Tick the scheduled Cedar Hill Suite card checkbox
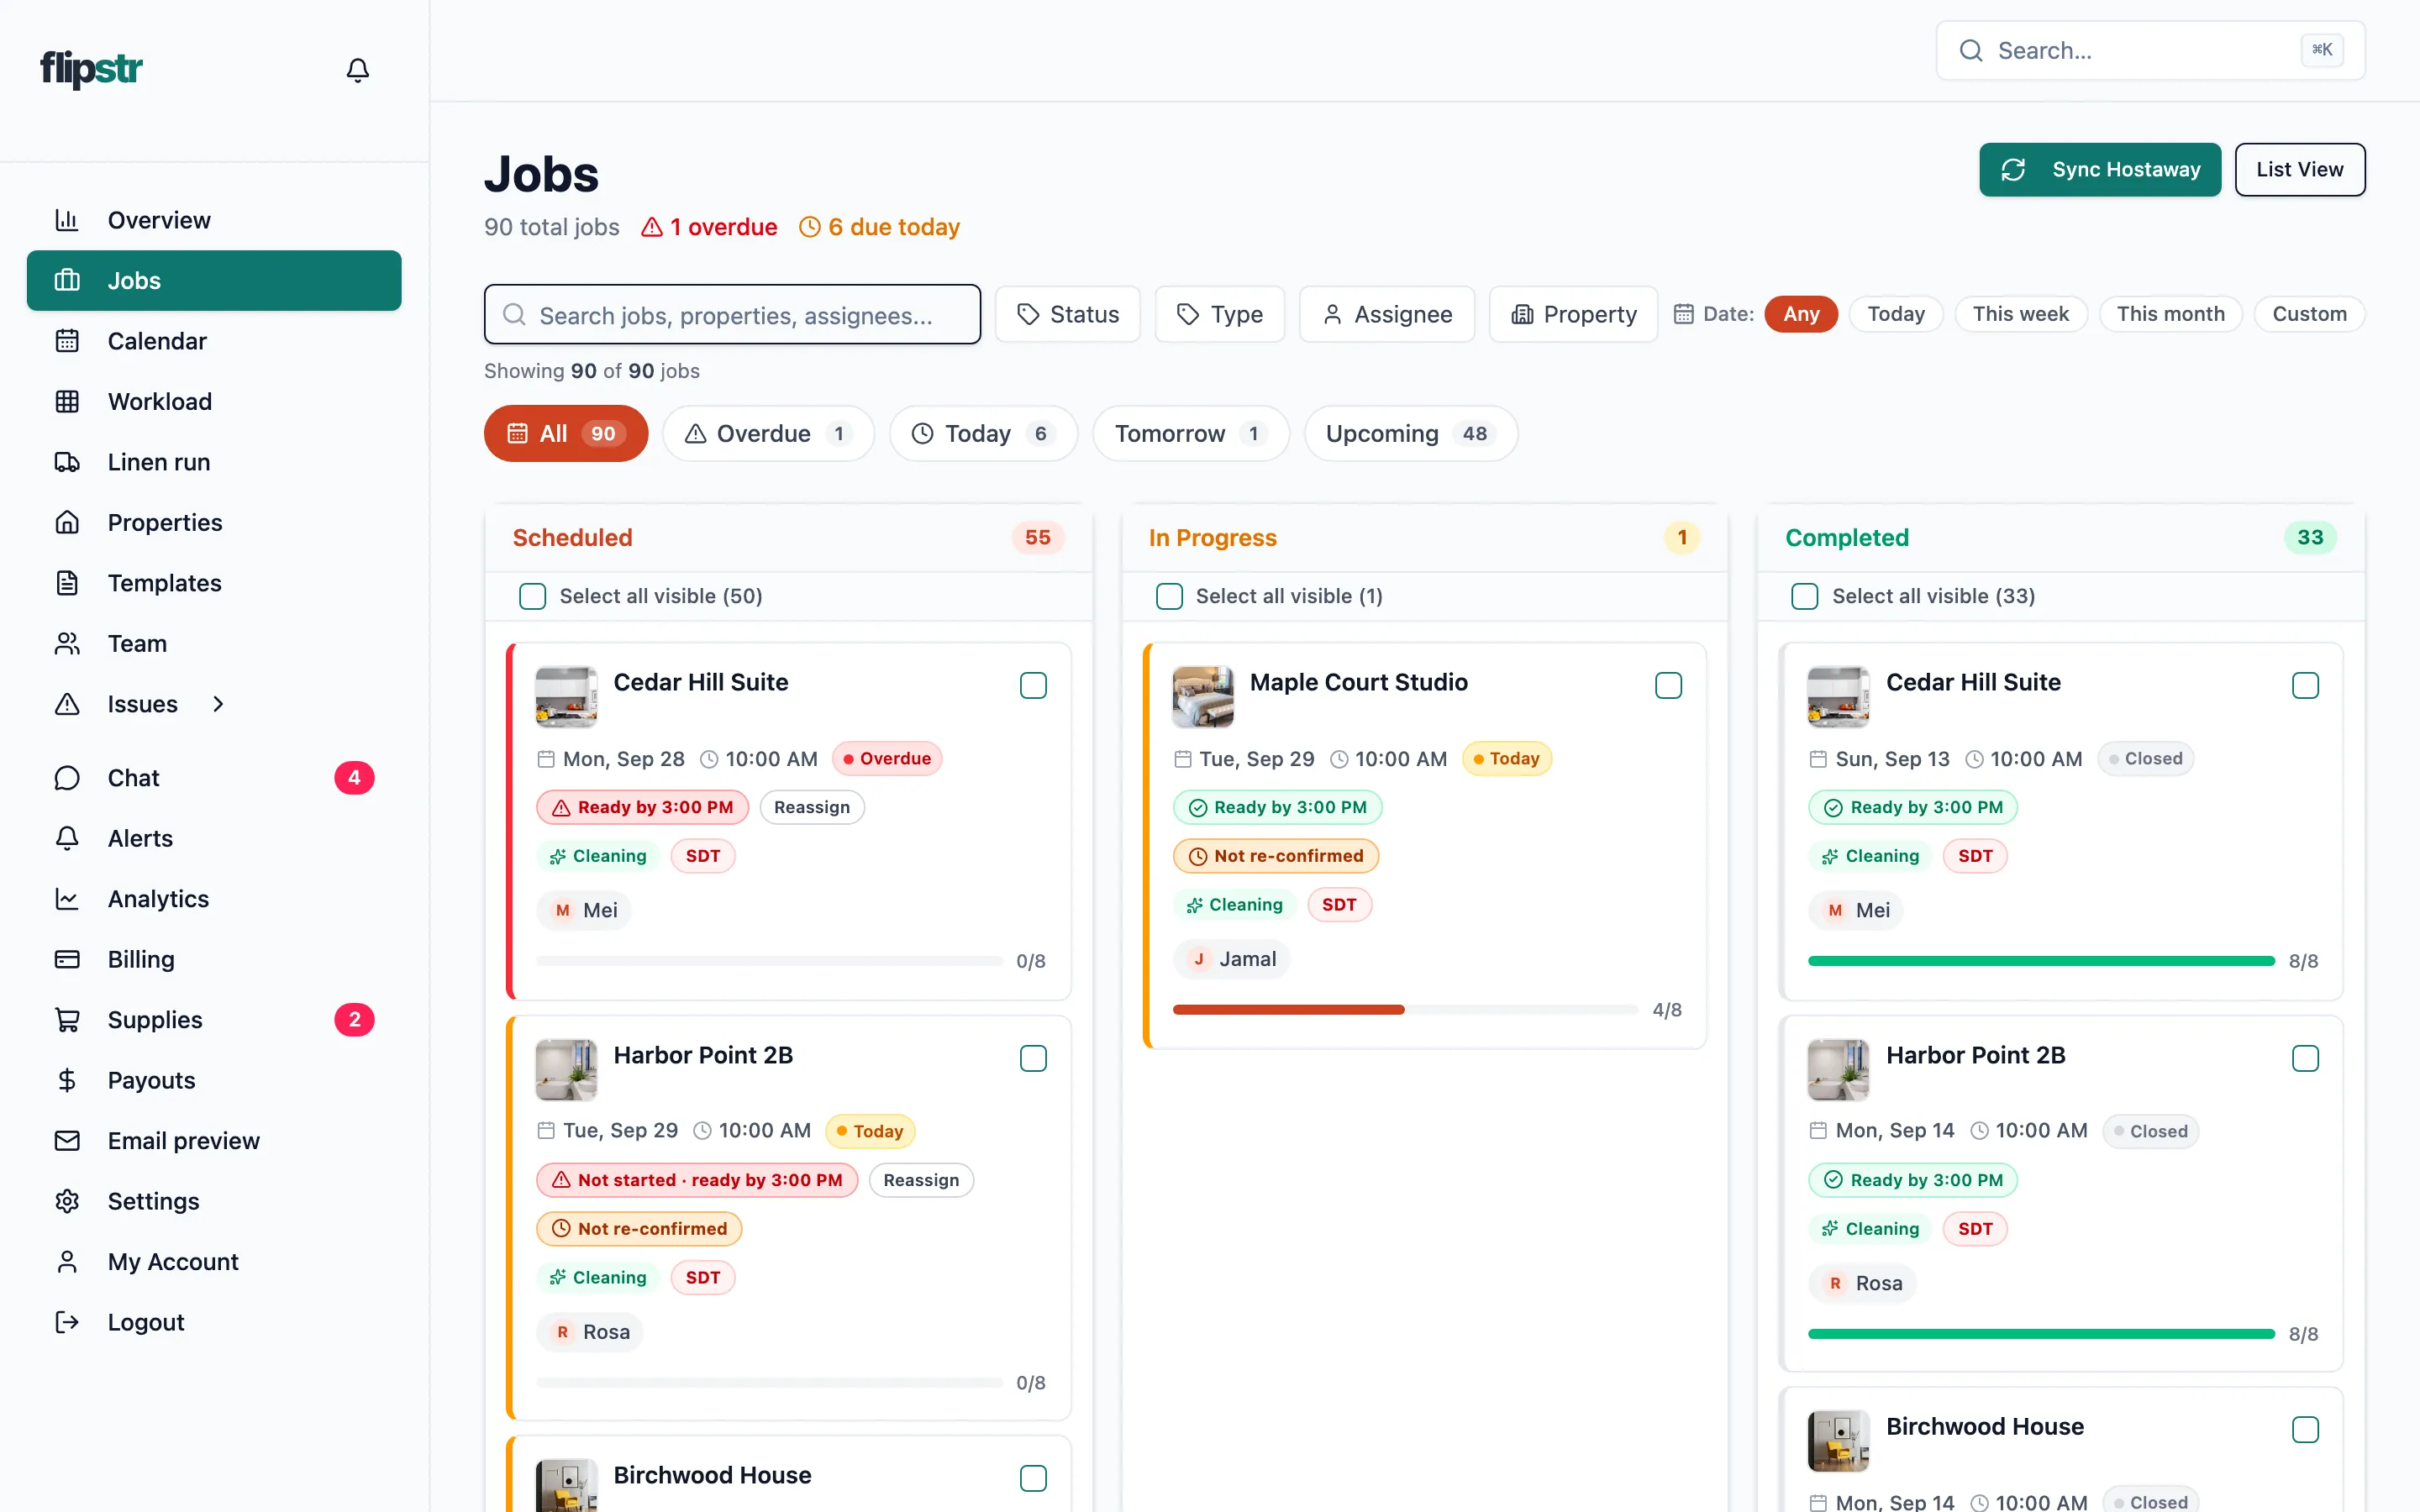The width and height of the screenshot is (2420, 1512). (x=1033, y=686)
